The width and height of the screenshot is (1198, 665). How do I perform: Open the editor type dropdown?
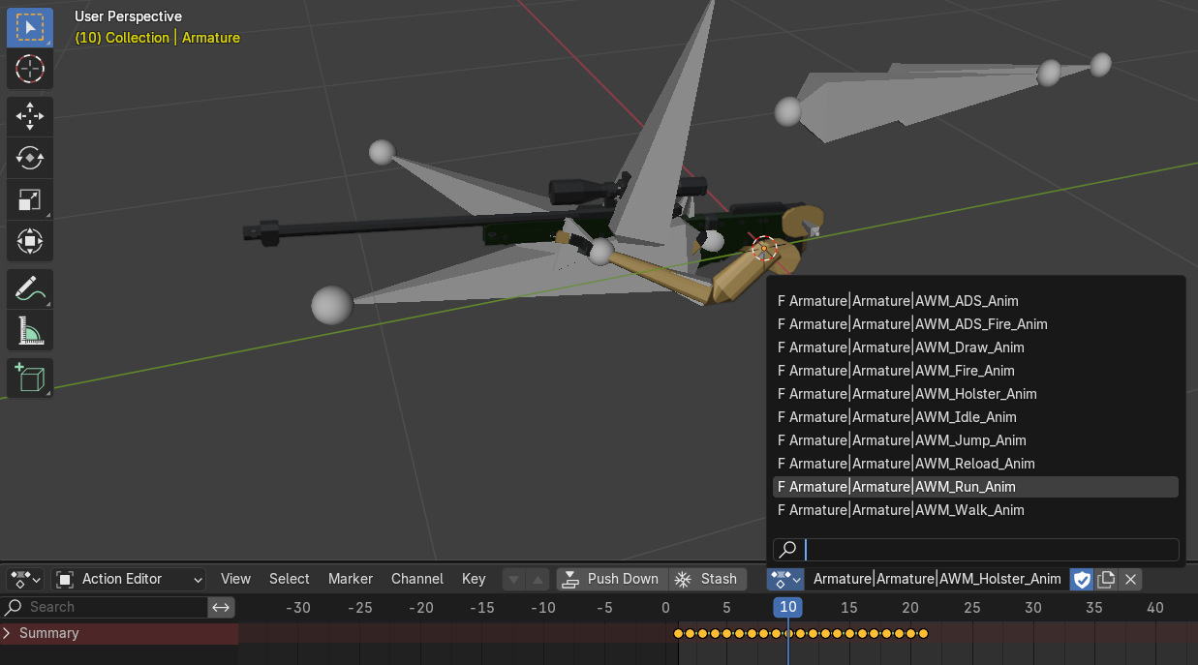click(25, 579)
